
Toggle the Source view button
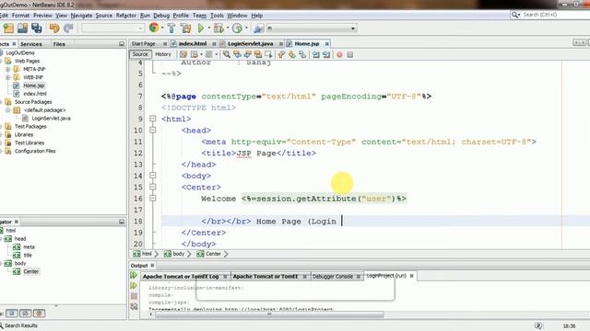click(x=140, y=54)
